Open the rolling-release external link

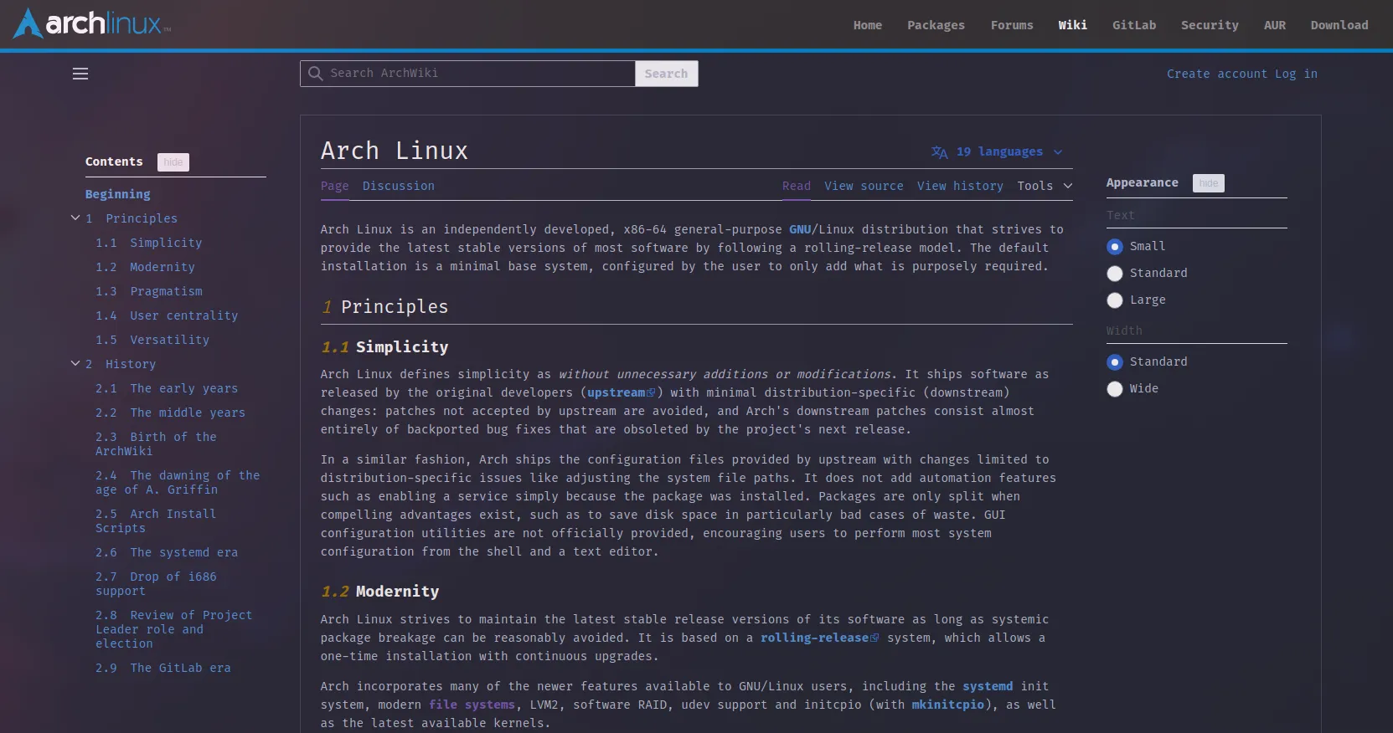click(x=819, y=638)
